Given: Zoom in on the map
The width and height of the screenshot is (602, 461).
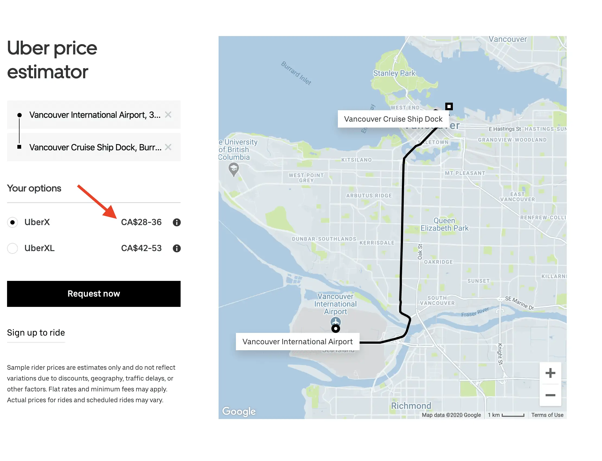Looking at the screenshot, I should coord(550,373).
